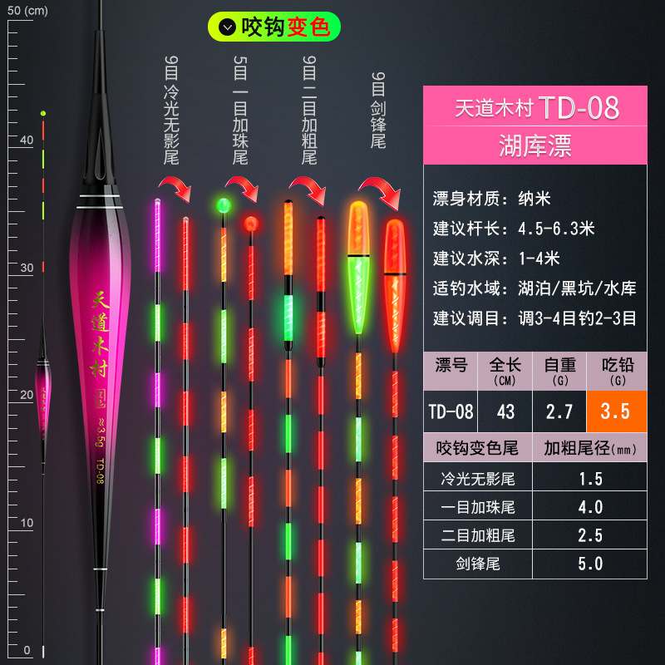Select the 建议杆长：4.5-6.3米 line

[514, 229]
